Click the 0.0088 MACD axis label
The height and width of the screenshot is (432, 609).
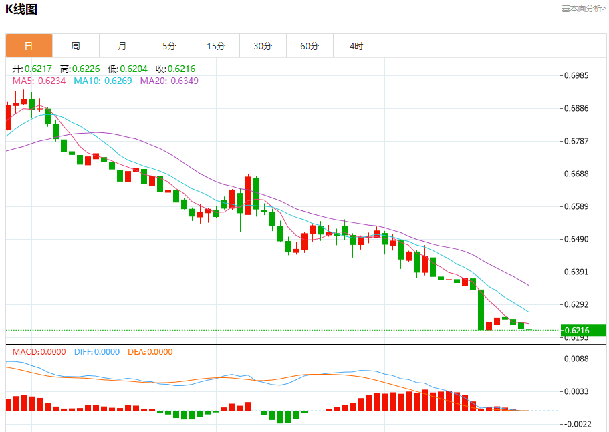tap(576, 359)
